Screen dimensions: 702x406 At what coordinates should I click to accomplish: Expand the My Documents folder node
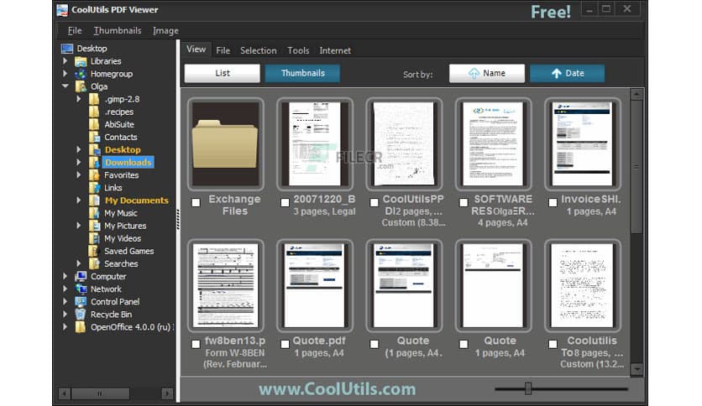[x=79, y=200]
